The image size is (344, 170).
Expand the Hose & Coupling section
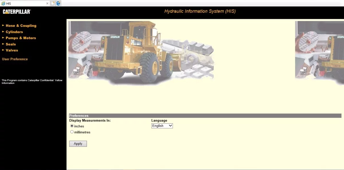pos(21,25)
